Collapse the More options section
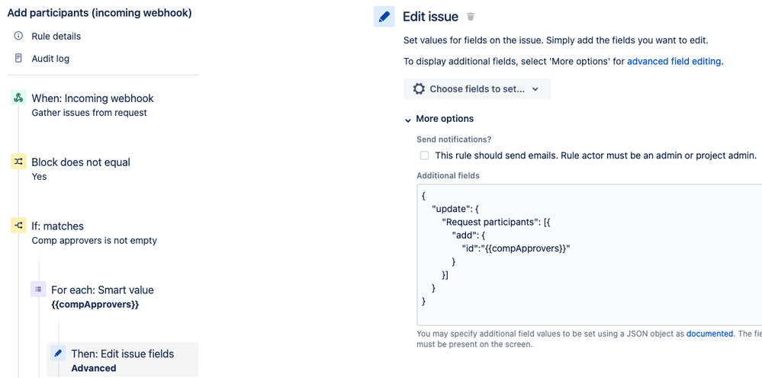This screenshot has width=762, height=378. click(x=439, y=119)
